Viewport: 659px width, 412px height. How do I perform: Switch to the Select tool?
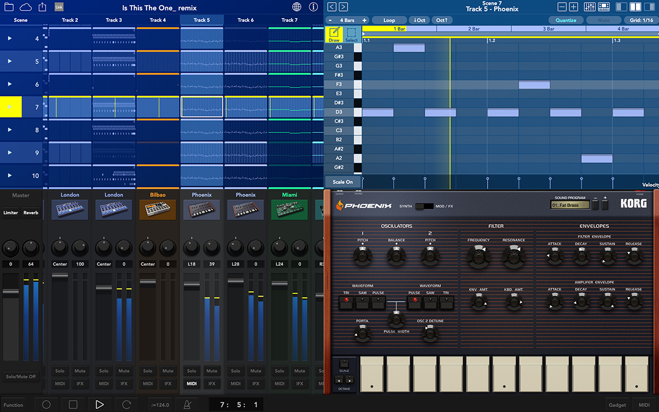[x=351, y=35]
